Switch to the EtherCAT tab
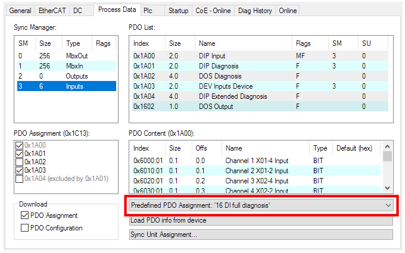This screenshot has width=405, height=253. 52,11
